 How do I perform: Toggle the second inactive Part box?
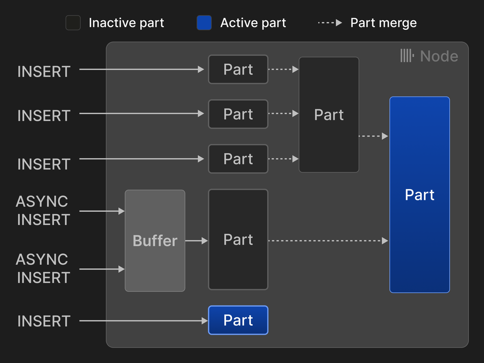click(238, 114)
